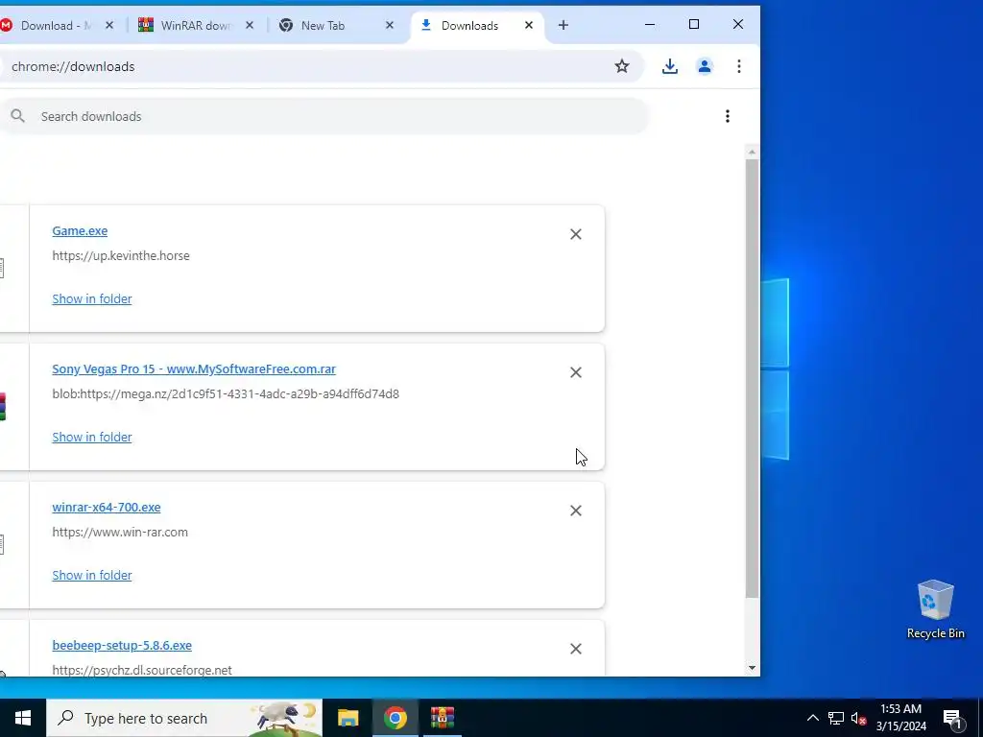Click the scrollbar up arrow

point(752,153)
